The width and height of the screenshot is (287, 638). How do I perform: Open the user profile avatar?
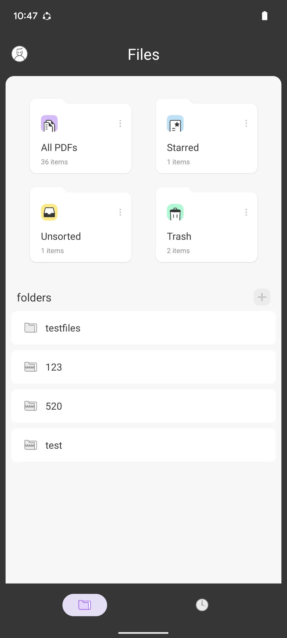[x=20, y=54]
